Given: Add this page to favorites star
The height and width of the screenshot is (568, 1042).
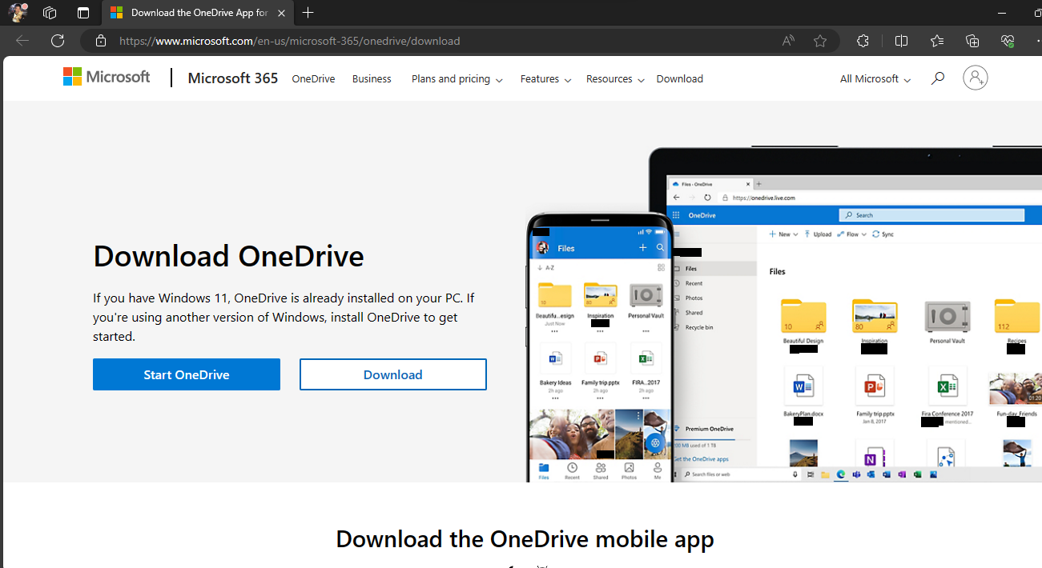Looking at the screenshot, I should coord(820,41).
